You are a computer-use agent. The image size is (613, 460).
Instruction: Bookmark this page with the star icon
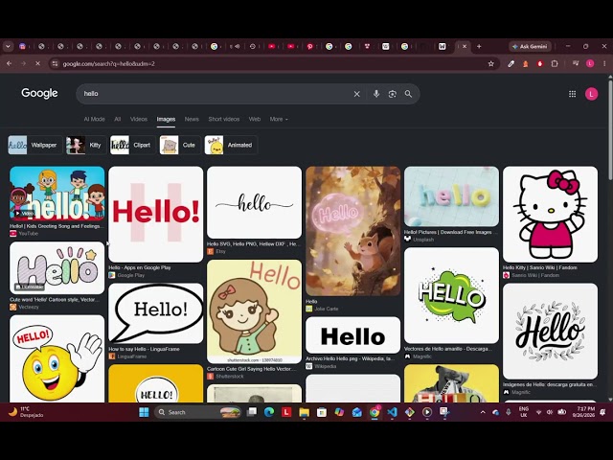(491, 64)
